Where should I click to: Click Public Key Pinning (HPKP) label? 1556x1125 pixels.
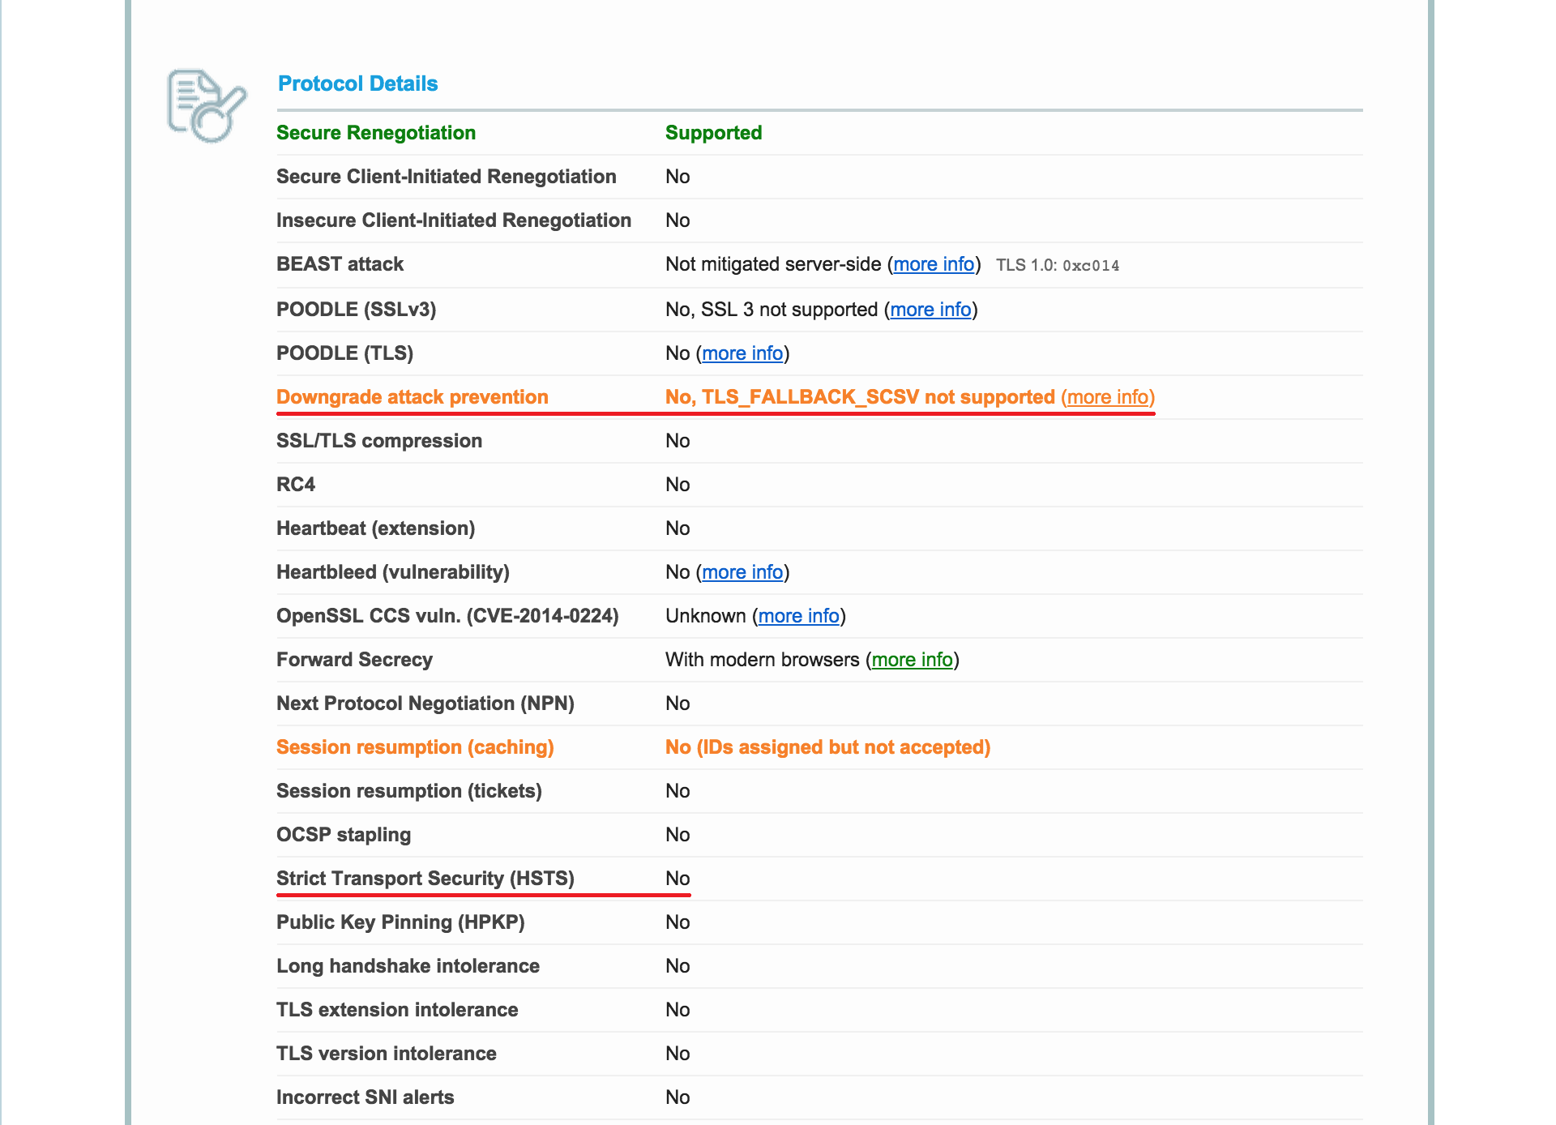[x=400, y=922]
